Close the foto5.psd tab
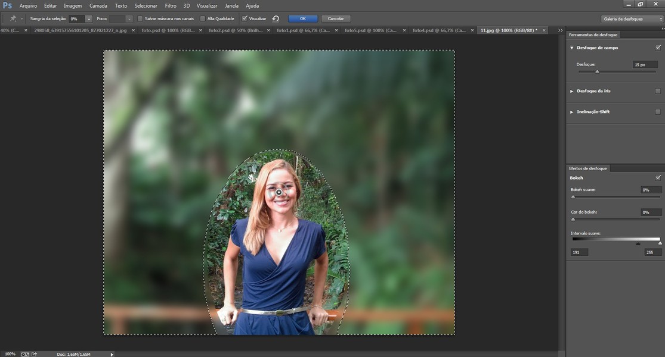This screenshot has height=357, width=665. 404,30
